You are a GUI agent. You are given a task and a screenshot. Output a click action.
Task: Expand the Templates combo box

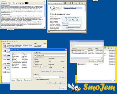click(60, 77)
